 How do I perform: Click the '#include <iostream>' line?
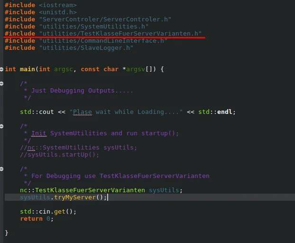tap(41, 5)
